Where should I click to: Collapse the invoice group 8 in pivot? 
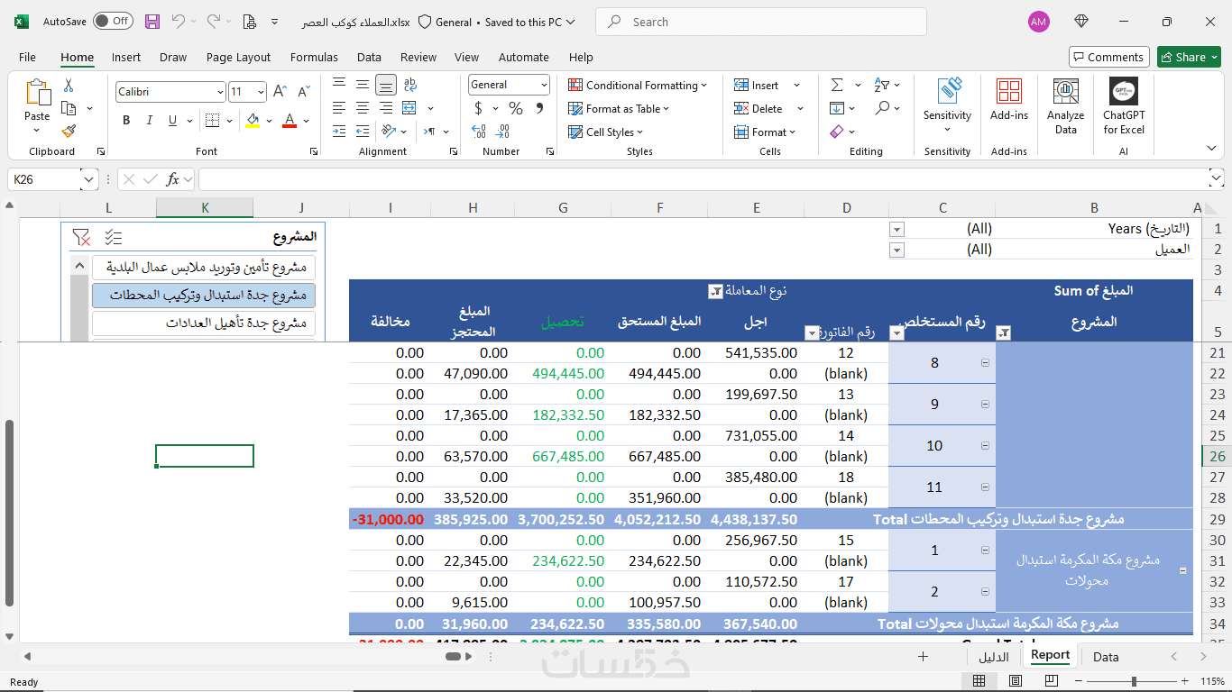[x=984, y=363]
